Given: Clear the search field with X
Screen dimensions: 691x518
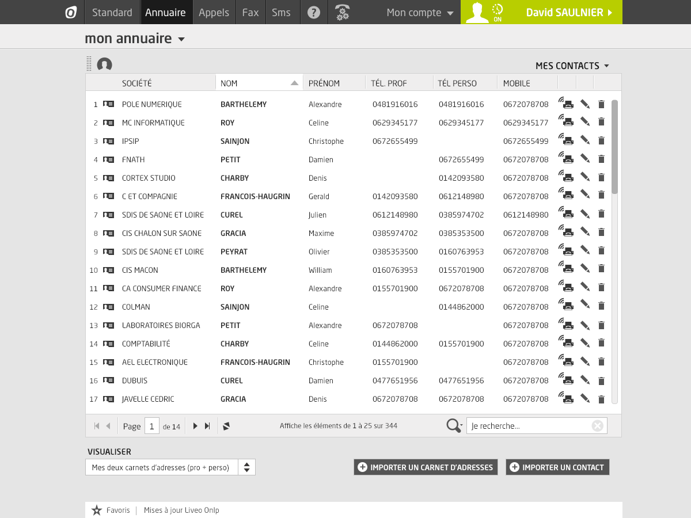Looking at the screenshot, I should point(598,426).
